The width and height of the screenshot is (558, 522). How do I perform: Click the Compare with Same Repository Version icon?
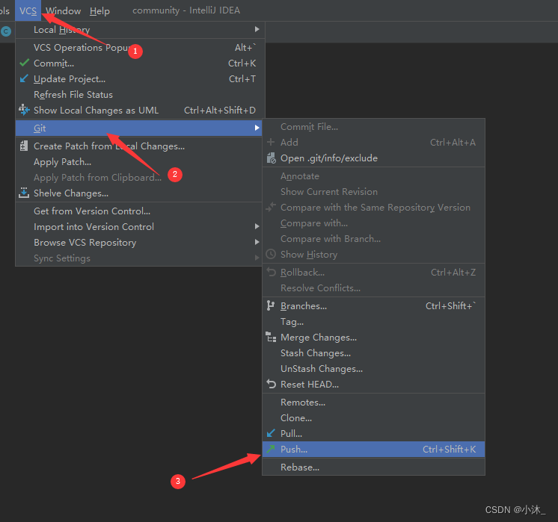(x=271, y=207)
